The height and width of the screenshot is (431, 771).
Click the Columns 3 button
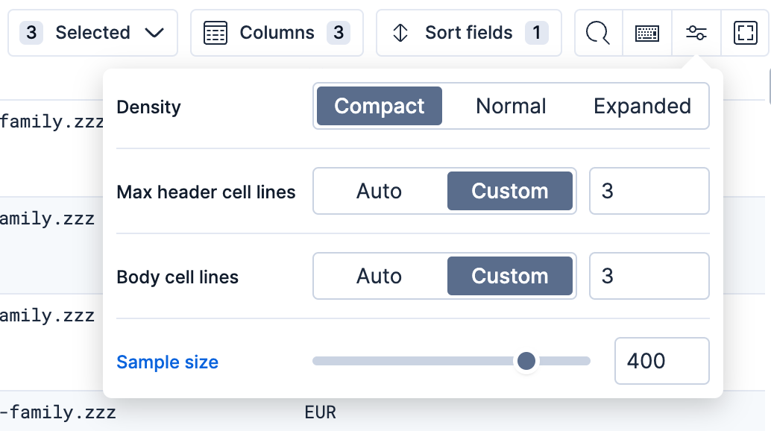[x=277, y=33]
